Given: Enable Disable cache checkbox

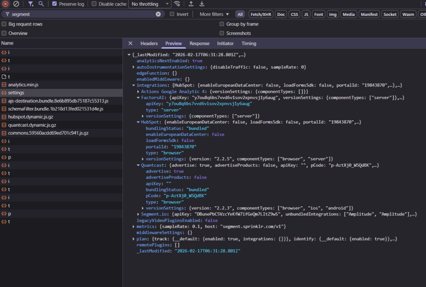Looking at the screenshot, I should [94, 4].
